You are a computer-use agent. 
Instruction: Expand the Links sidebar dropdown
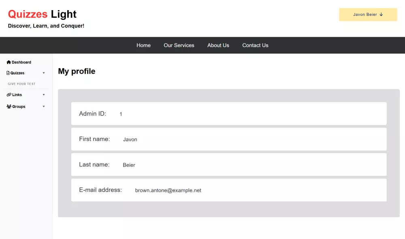click(x=44, y=94)
